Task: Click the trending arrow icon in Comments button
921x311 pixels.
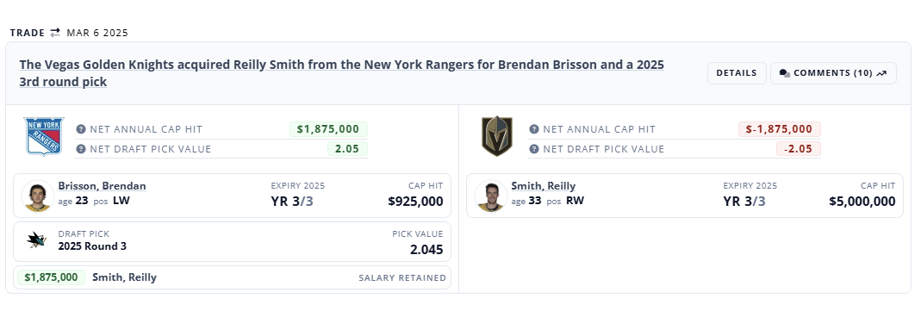Action: 881,73
